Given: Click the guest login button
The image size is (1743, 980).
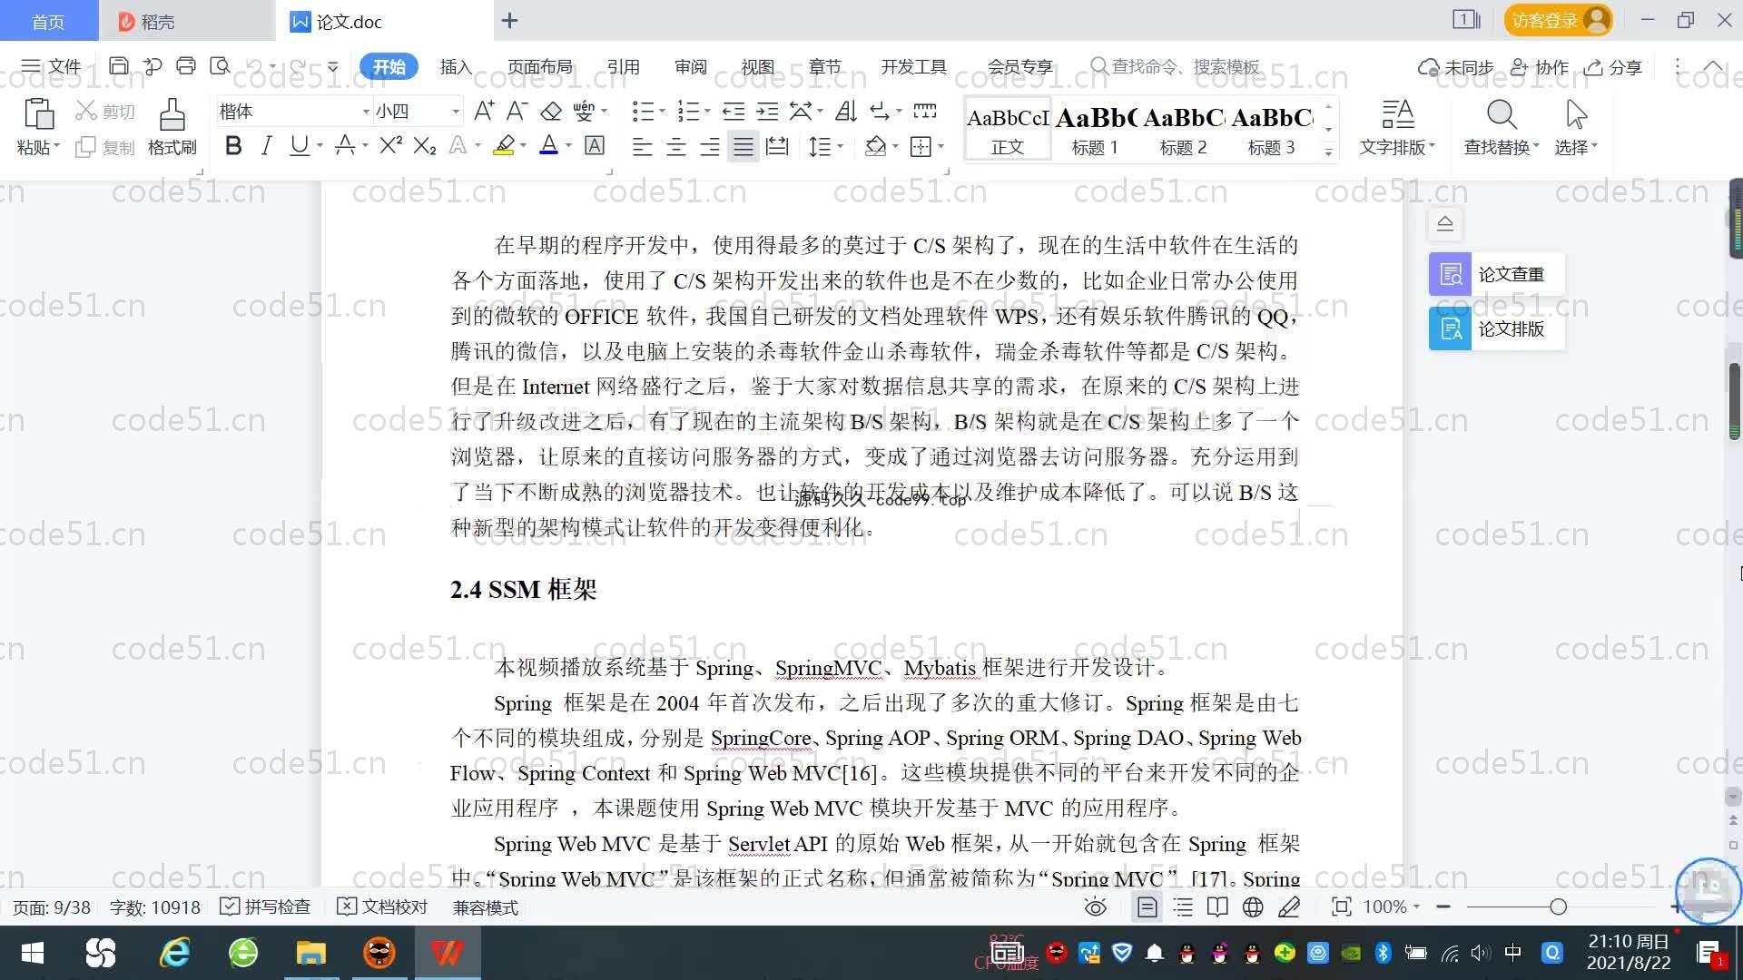Looking at the screenshot, I should tap(1558, 20).
